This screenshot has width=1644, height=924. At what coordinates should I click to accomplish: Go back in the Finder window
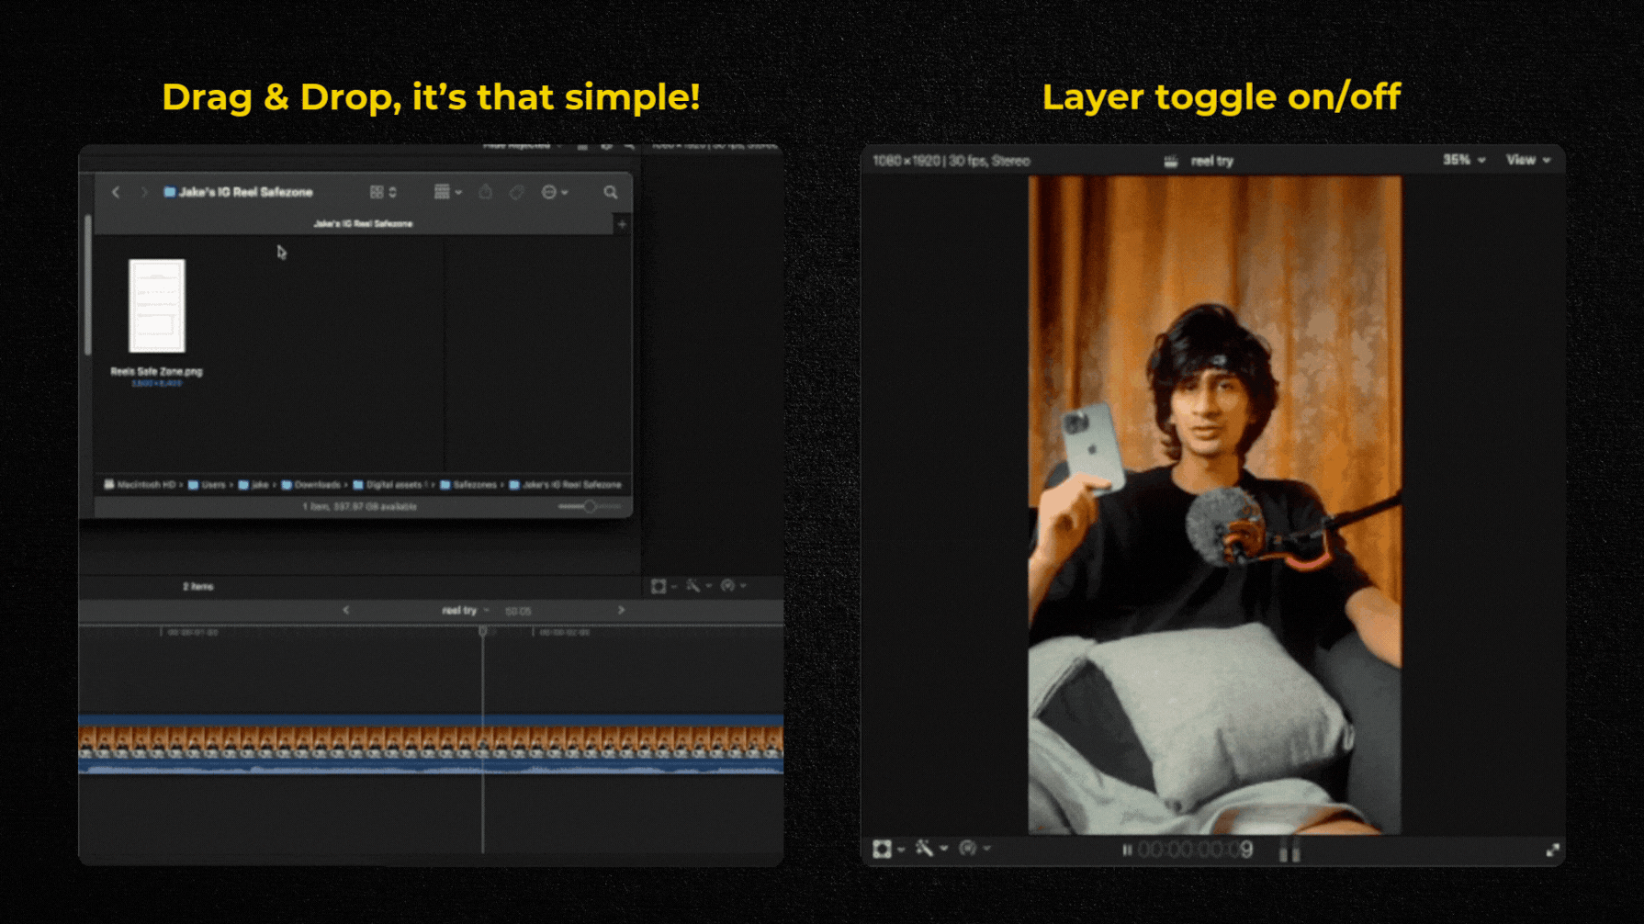click(x=116, y=192)
